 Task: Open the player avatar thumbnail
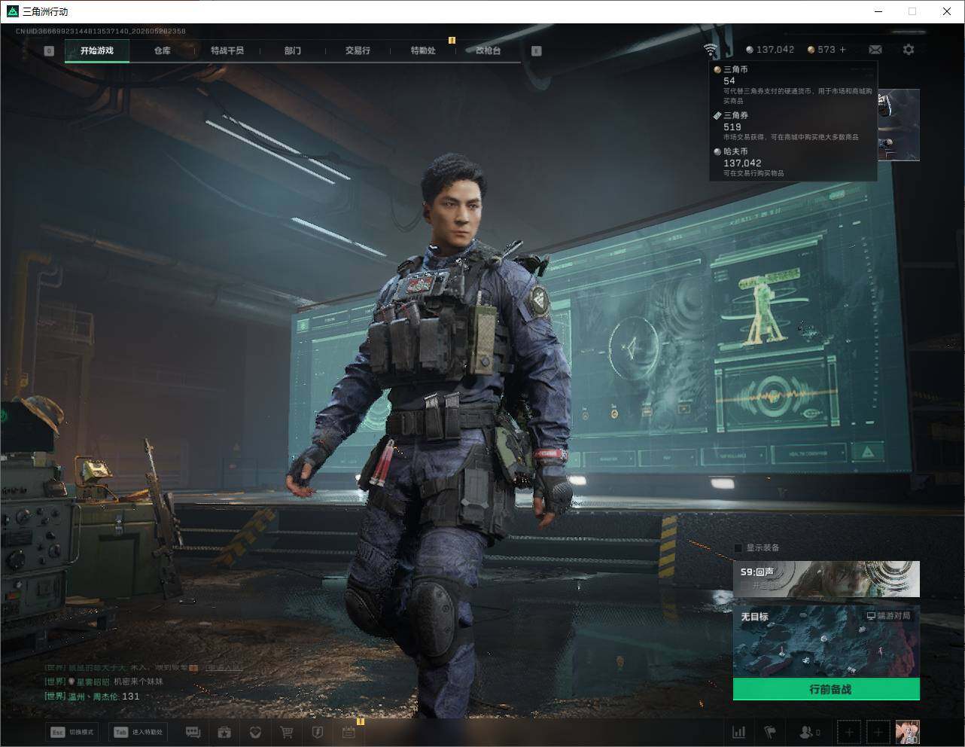(908, 732)
